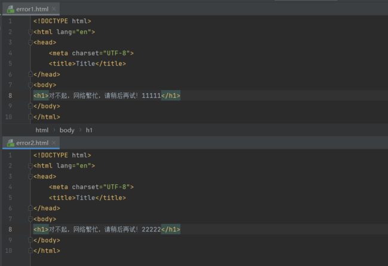Image resolution: width=388 pixels, height=266 pixels.
Task: Collapse the html tag fold in error1.html
Action: point(30,32)
